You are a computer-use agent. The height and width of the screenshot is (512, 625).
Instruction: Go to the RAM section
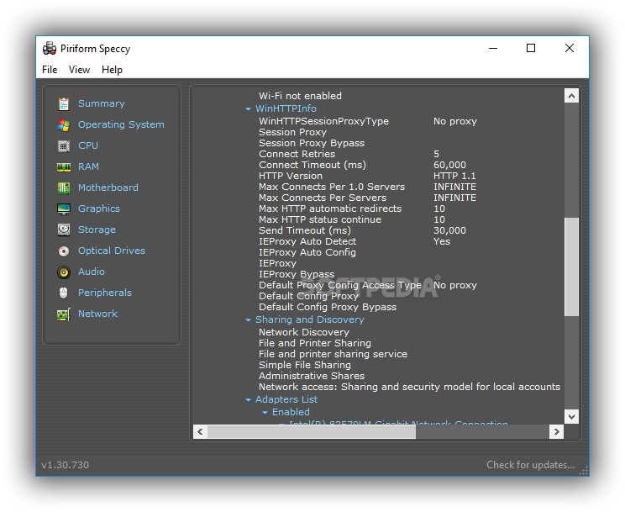tap(88, 166)
